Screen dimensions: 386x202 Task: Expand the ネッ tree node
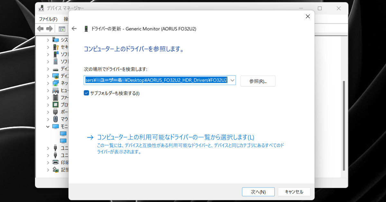coord(48,83)
